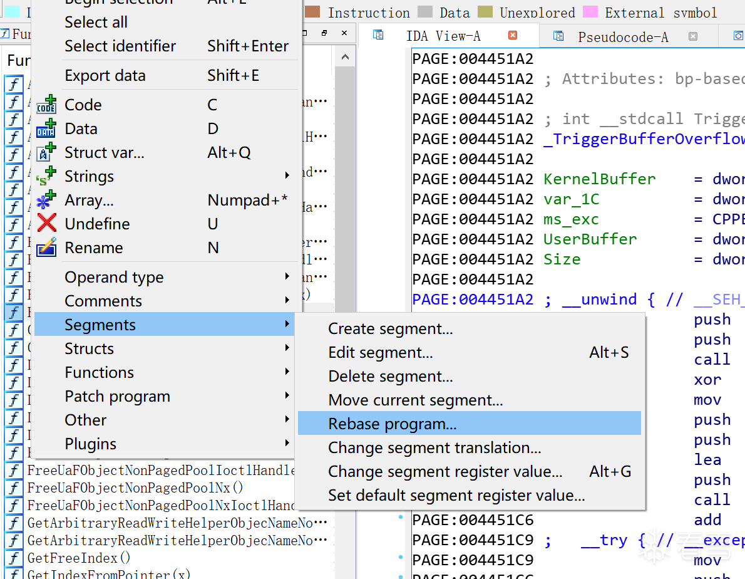Select GetFreeIndex() in function list
The height and width of the screenshot is (579, 745).
pyautogui.click(x=79, y=558)
